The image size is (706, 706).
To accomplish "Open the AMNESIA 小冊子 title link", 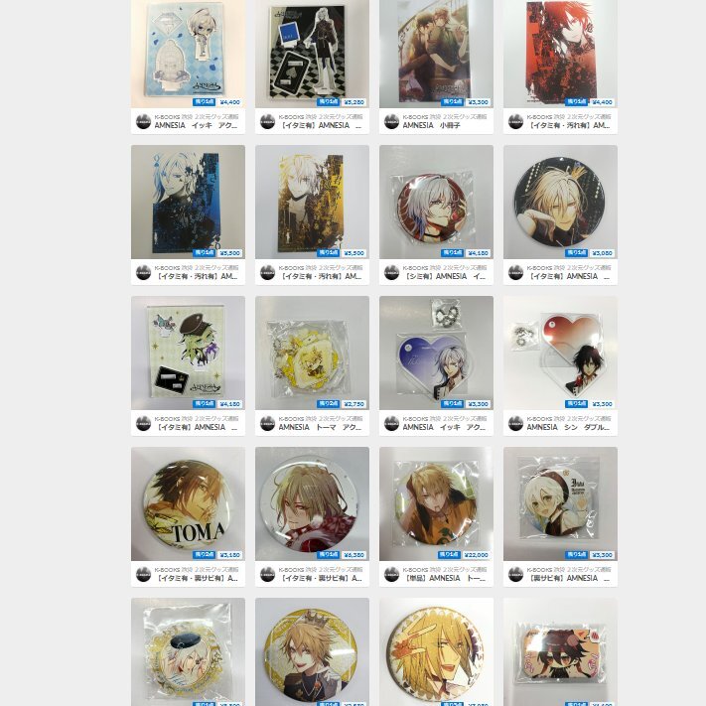I will coord(431,126).
